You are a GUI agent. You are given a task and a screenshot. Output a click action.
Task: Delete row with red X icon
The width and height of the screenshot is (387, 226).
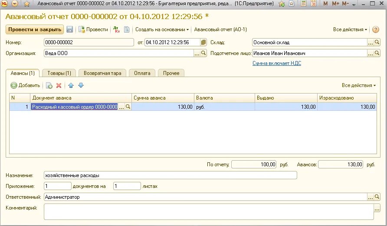click(x=59, y=85)
